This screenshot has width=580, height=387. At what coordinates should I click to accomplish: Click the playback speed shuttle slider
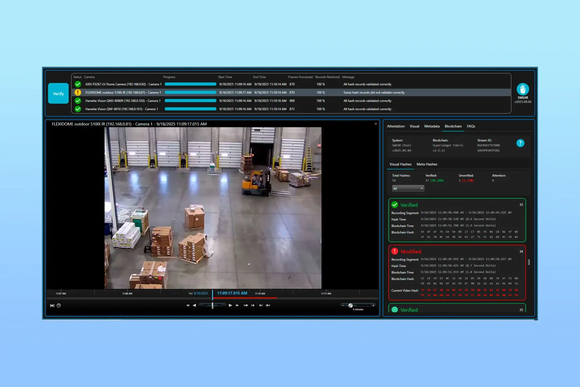click(x=212, y=305)
